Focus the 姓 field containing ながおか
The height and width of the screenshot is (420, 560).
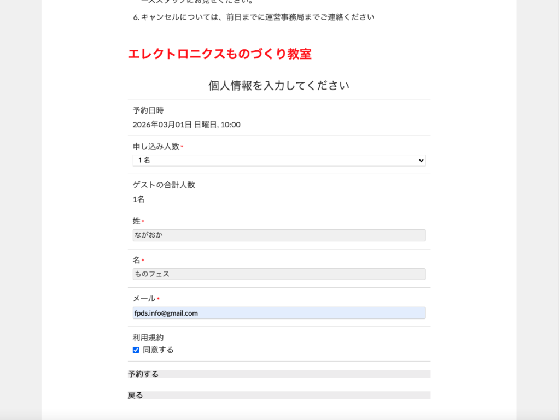(278, 235)
